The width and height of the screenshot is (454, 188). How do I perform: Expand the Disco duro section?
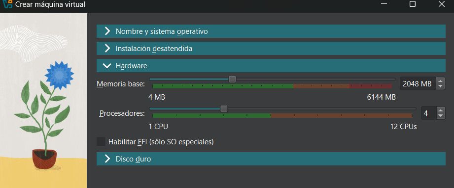click(271, 159)
